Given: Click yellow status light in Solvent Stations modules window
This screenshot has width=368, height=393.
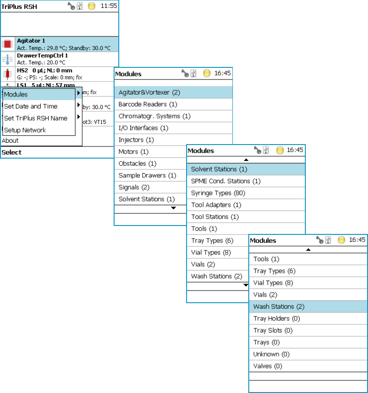Looking at the screenshot, I should click(x=280, y=150).
